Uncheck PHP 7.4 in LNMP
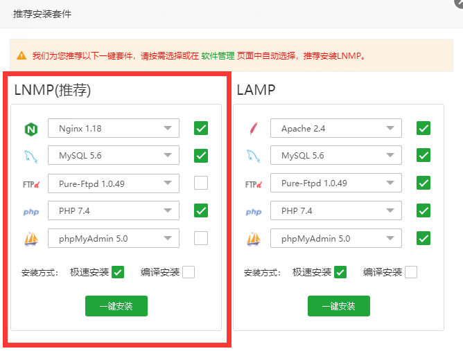The width and height of the screenshot is (463, 351). tap(201, 210)
